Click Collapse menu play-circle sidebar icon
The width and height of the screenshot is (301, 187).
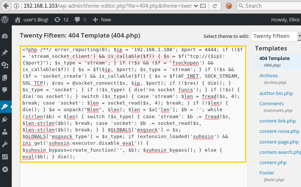(x=5, y=169)
